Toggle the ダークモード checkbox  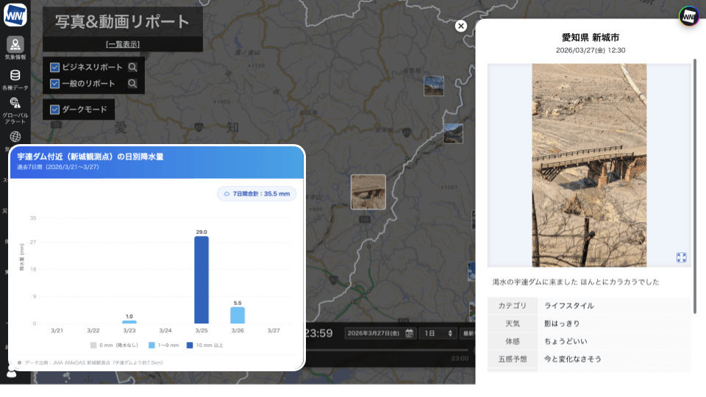point(54,110)
